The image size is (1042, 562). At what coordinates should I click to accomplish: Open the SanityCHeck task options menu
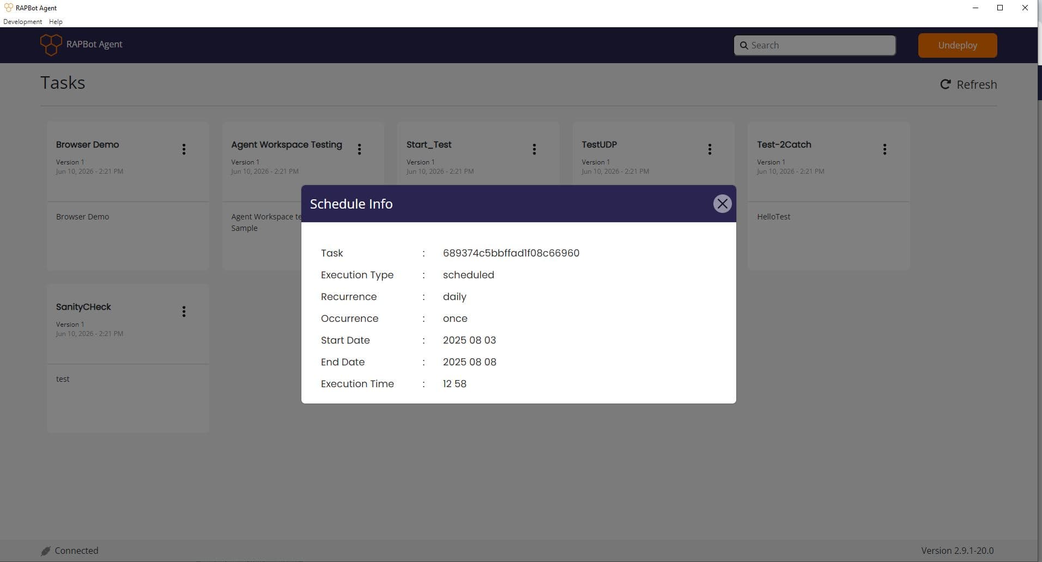tap(184, 311)
